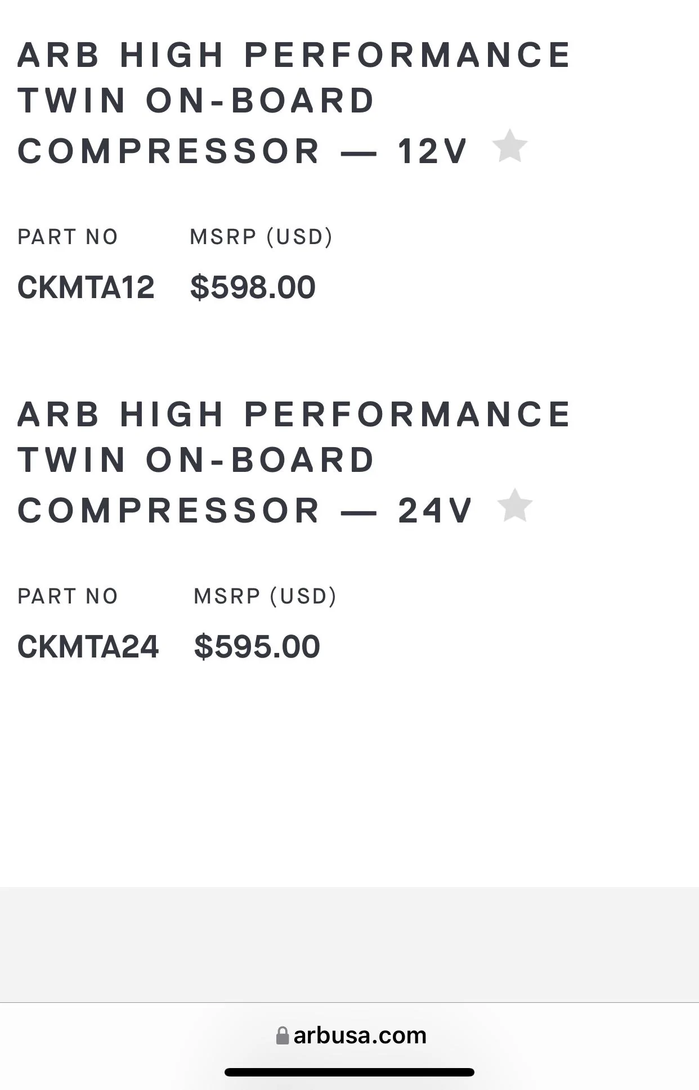Favorite the 24V compressor with star icon
Screen dimensions: 699x1090
coord(515,506)
